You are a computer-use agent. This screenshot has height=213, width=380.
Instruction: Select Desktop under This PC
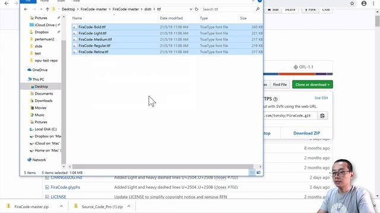(x=41, y=86)
